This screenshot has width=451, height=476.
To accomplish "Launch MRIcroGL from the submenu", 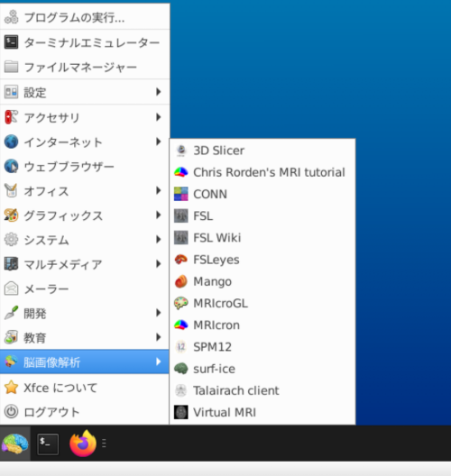I will pos(262,303).
